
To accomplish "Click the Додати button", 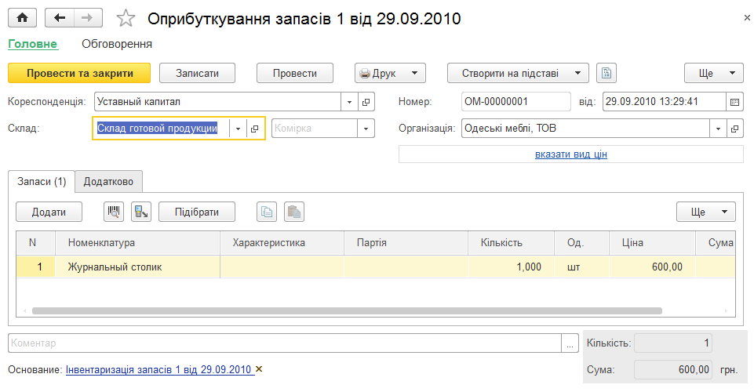I will [49, 212].
